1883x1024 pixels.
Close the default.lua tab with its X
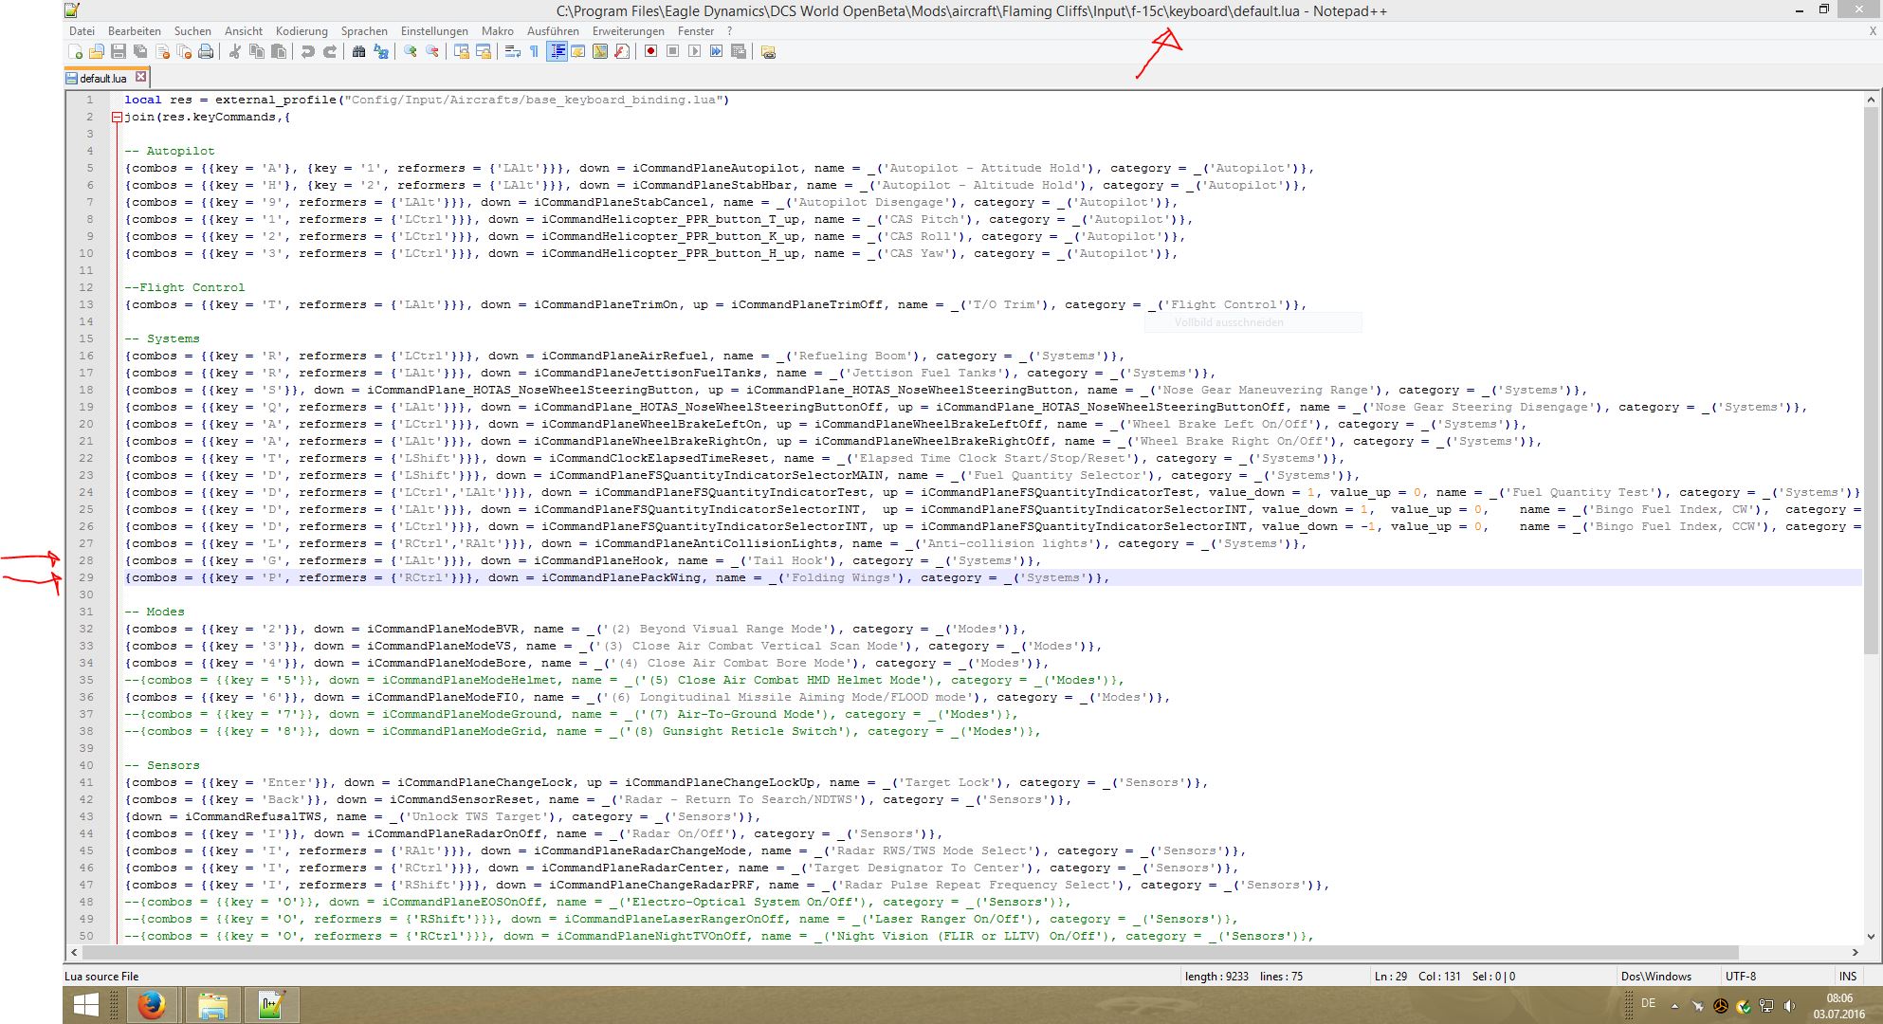(141, 77)
